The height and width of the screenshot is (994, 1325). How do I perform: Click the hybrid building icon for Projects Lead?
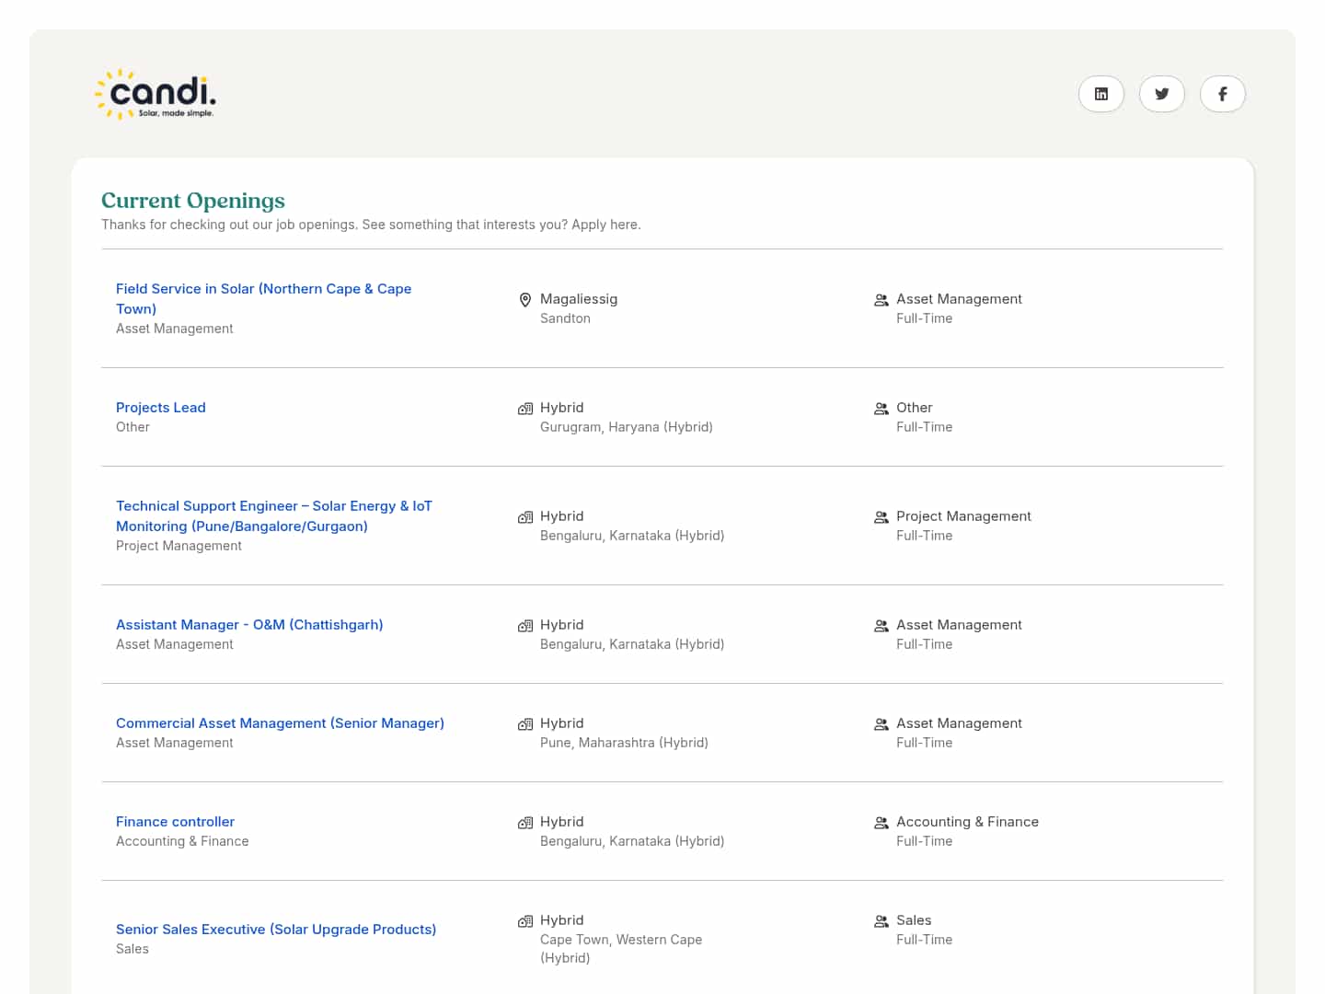525,409
